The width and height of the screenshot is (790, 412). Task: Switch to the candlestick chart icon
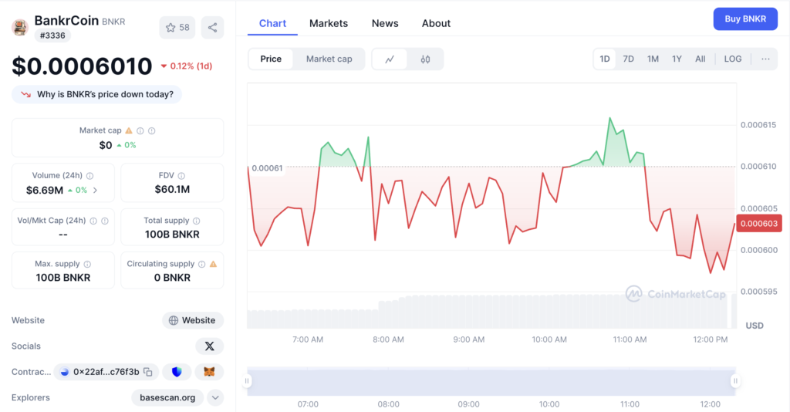coord(425,59)
